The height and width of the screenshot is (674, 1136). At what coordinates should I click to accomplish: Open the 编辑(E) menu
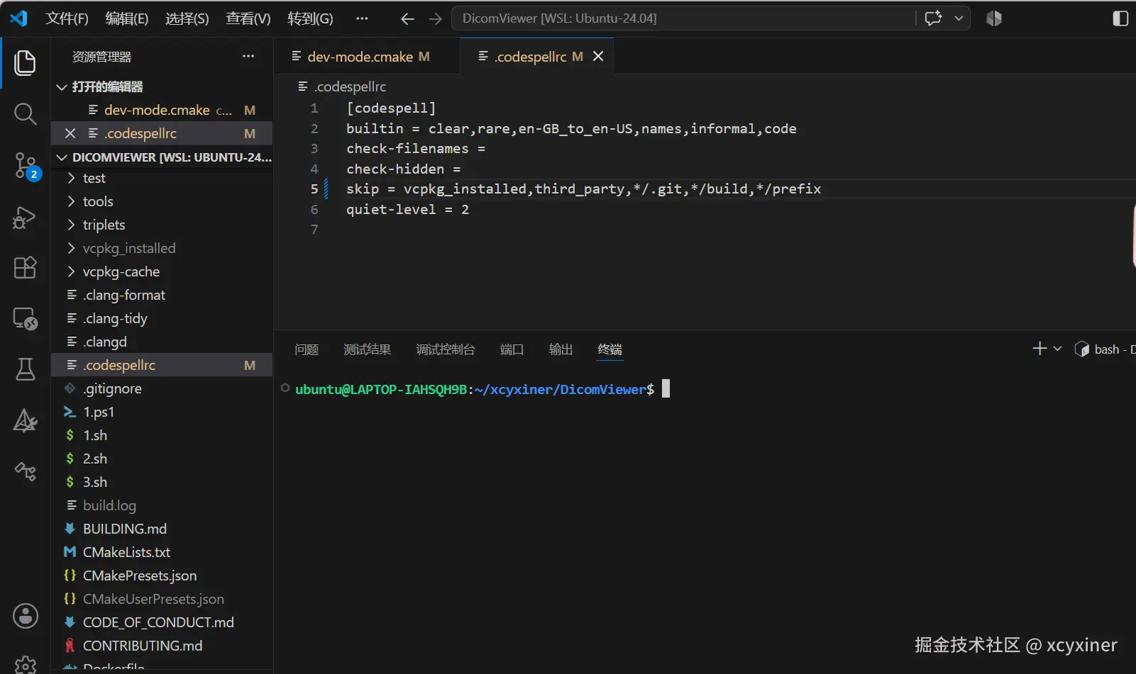point(127,18)
